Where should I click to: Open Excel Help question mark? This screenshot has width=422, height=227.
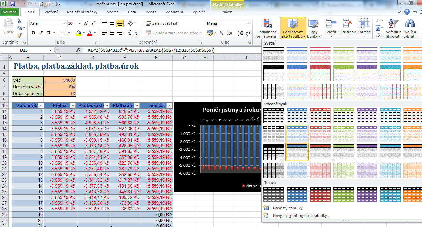[x=407, y=12]
